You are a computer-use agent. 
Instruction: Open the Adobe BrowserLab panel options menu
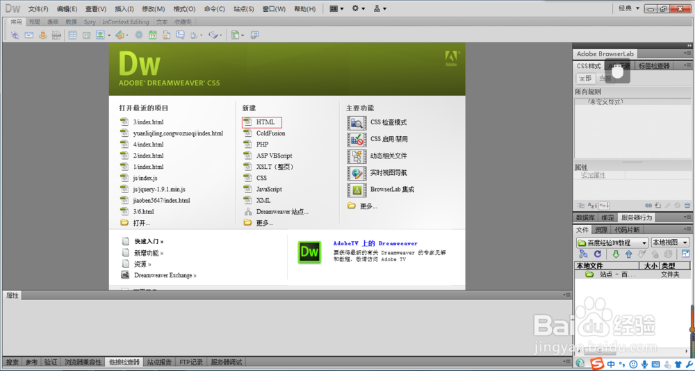[x=687, y=53]
